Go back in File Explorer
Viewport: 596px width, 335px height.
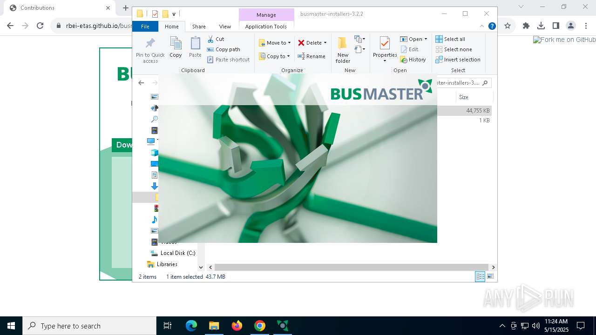coord(141,83)
